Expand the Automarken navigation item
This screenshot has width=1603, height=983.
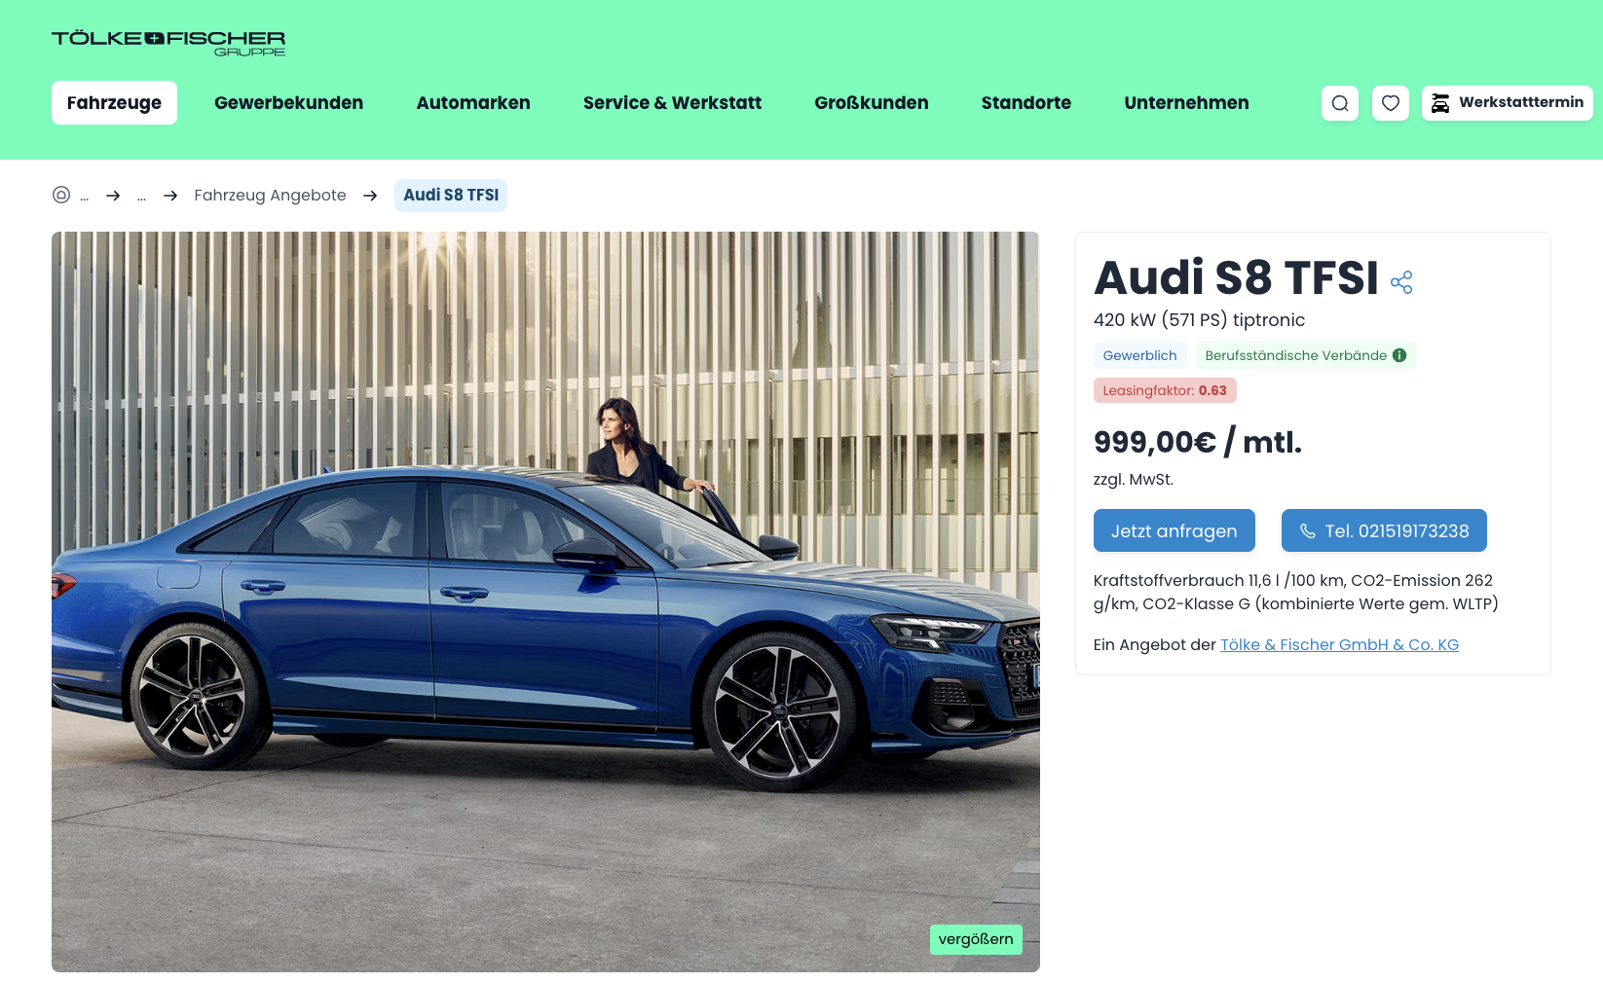click(x=473, y=103)
